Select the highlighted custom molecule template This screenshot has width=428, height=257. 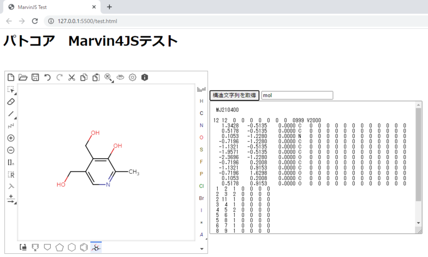96,247
